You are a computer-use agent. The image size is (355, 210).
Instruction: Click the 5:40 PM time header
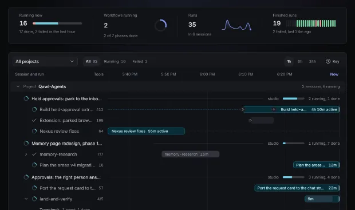tap(130, 74)
